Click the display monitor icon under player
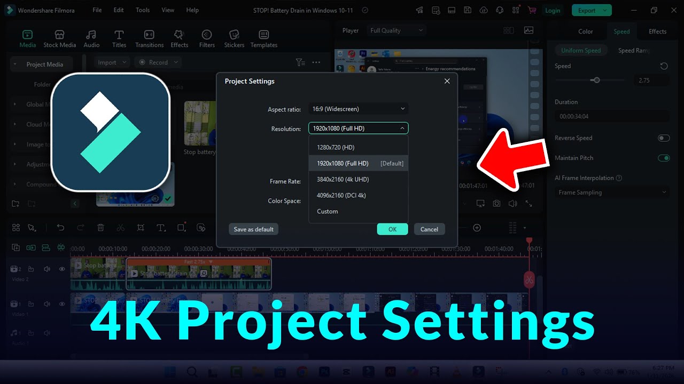684x384 pixels. [x=480, y=203]
